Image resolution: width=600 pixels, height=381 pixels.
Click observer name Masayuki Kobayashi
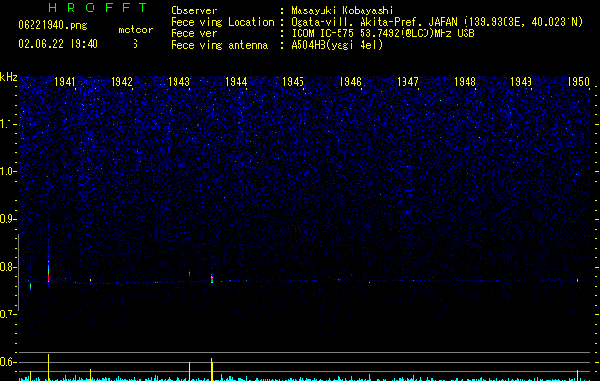342,10
